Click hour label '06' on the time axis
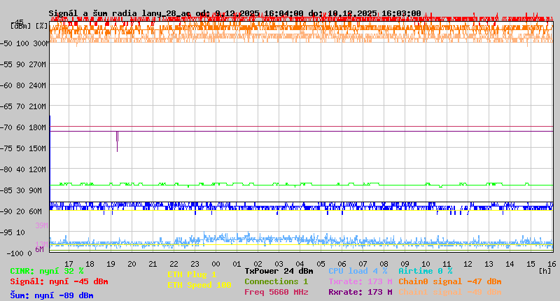This screenshot has width=560, height=301. [342, 264]
